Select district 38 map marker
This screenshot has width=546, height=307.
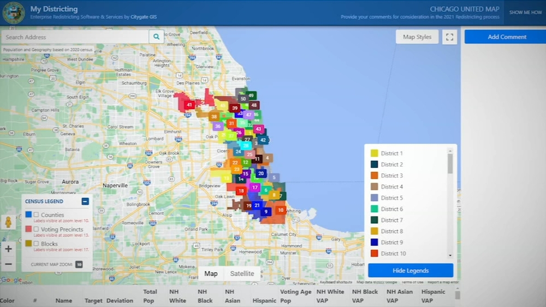(x=214, y=117)
